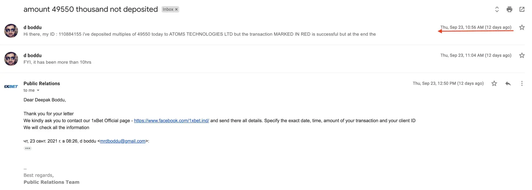
Task: Reply to the Public Relations email
Action: coord(508,83)
